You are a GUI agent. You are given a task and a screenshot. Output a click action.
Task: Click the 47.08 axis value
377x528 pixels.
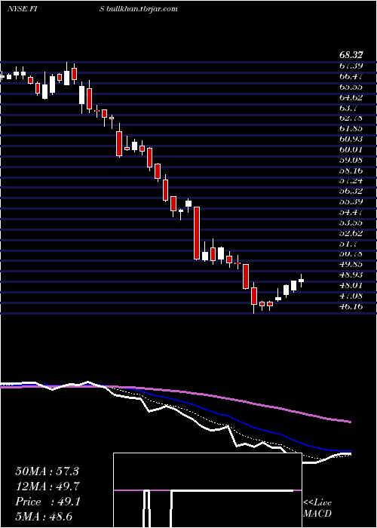click(351, 296)
